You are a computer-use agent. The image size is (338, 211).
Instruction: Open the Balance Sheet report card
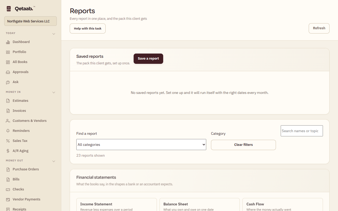pyautogui.click(x=200, y=205)
